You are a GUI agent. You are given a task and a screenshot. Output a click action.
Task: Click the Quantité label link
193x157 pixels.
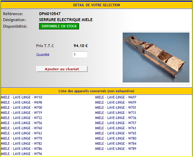click(x=43, y=55)
